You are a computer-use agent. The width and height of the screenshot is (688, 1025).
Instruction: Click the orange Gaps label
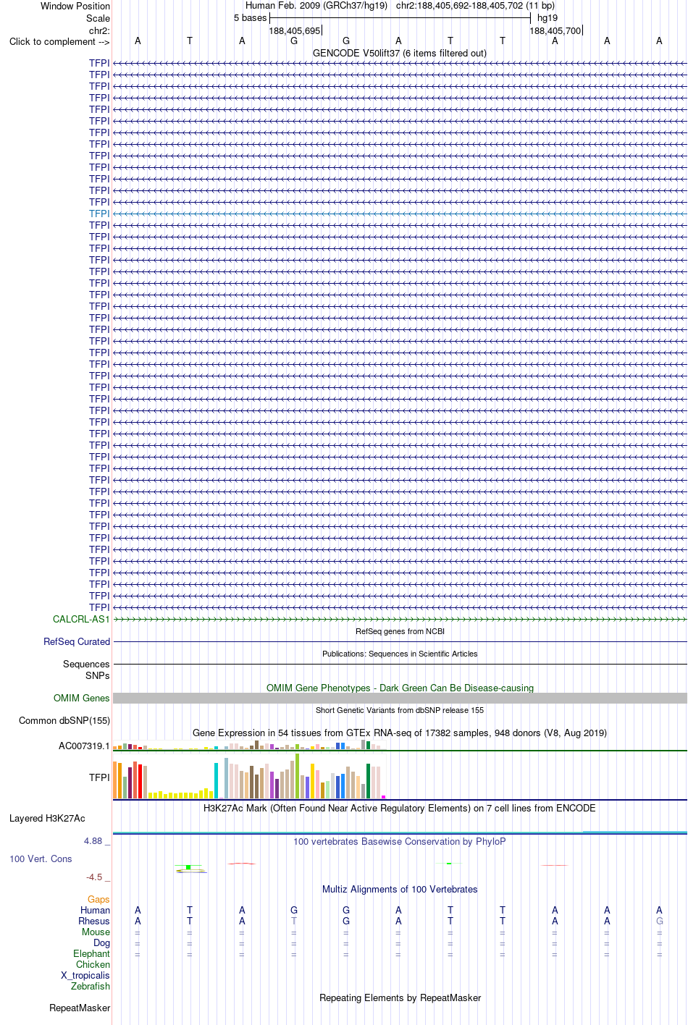(98, 899)
